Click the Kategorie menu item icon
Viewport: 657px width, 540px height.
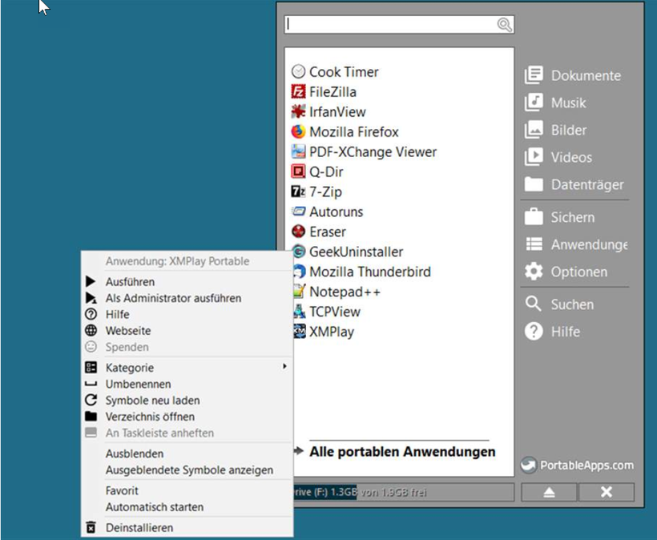click(91, 368)
